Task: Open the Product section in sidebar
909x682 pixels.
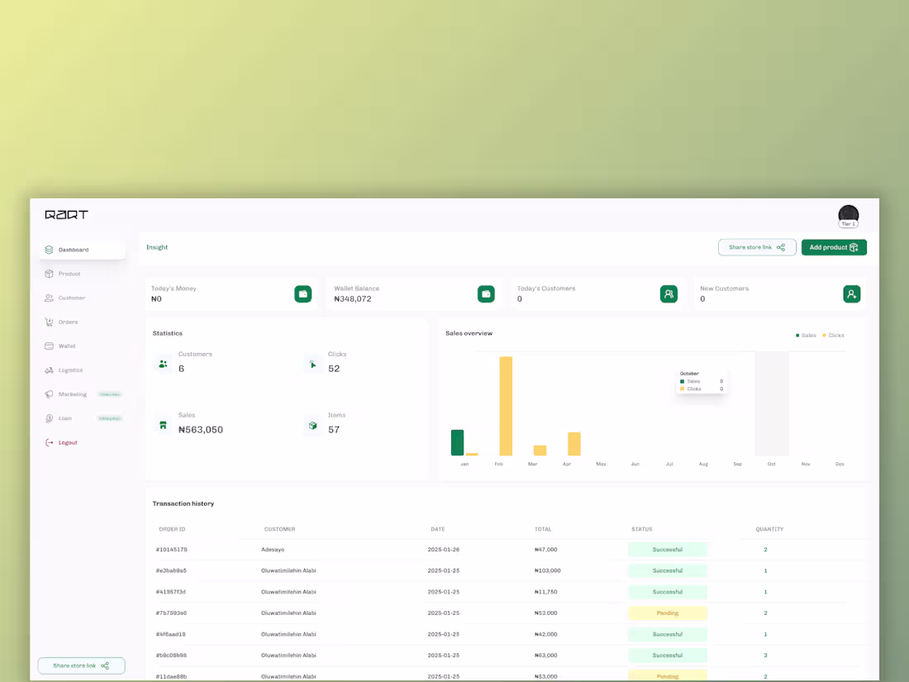Action: 69,274
